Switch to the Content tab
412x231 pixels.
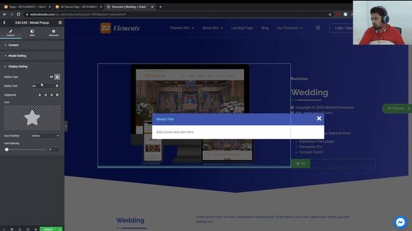(11, 33)
